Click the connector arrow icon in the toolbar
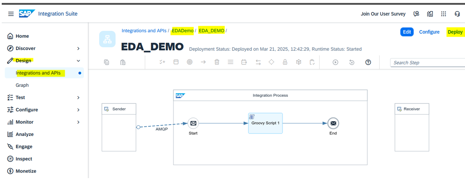The image size is (465, 181). click(x=203, y=62)
